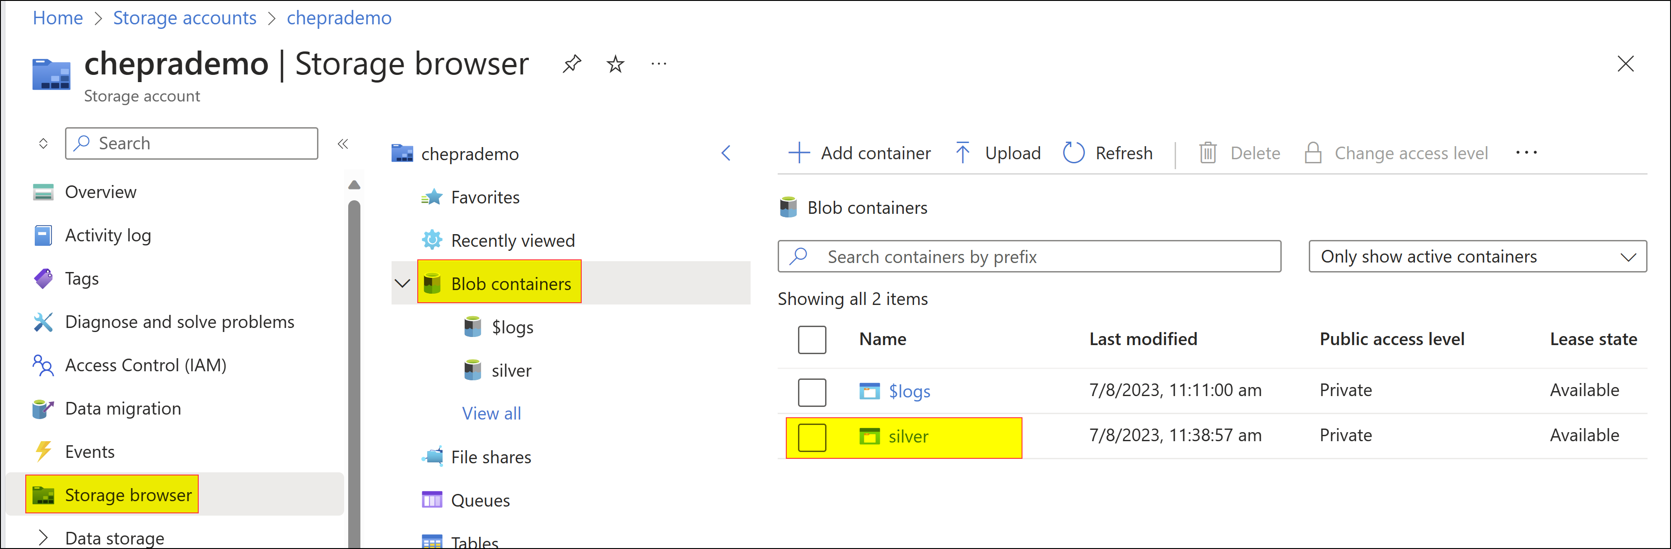Open the $logs container icon in tree

pos(473,327)
